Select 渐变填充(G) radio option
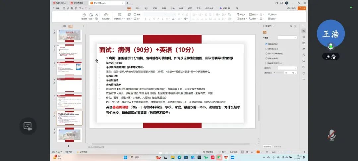Screen dimensions: 358x161 tap(267, 48)
